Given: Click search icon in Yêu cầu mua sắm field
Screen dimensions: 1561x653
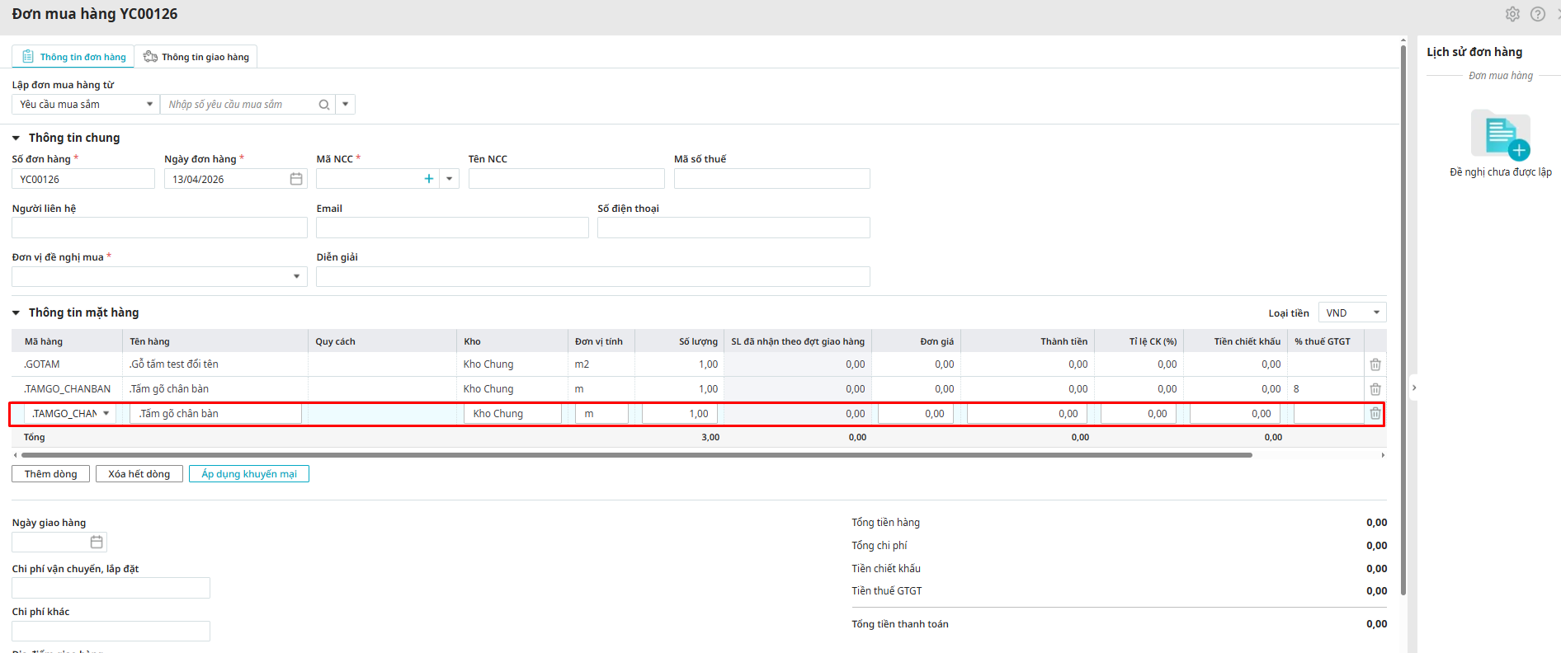Looking at the screenshot, I should tap(324, 105).
